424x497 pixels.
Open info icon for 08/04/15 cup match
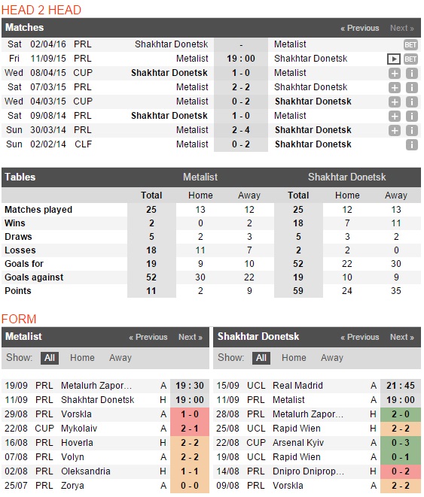[412, 73]
